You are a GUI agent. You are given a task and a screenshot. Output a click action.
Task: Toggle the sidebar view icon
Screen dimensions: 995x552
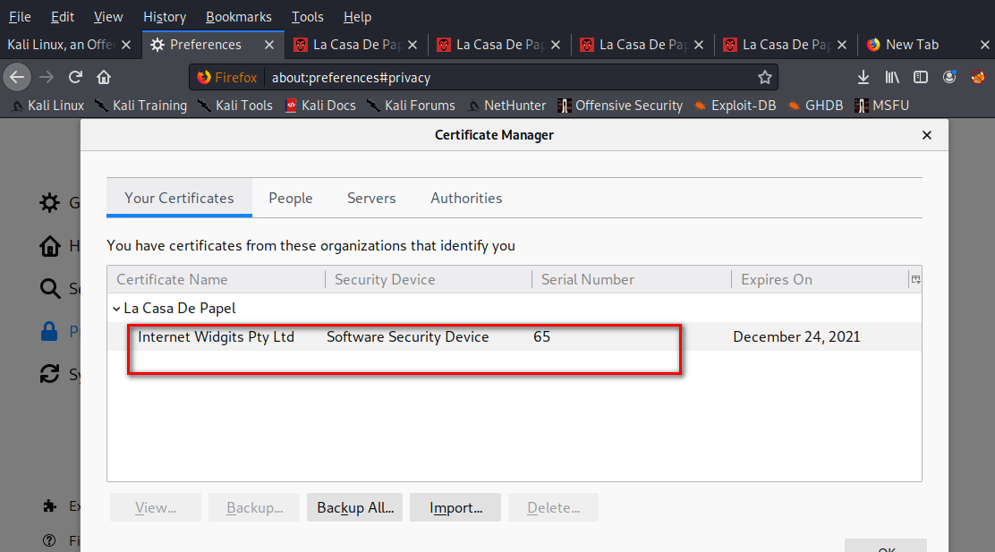click(920, 78)
